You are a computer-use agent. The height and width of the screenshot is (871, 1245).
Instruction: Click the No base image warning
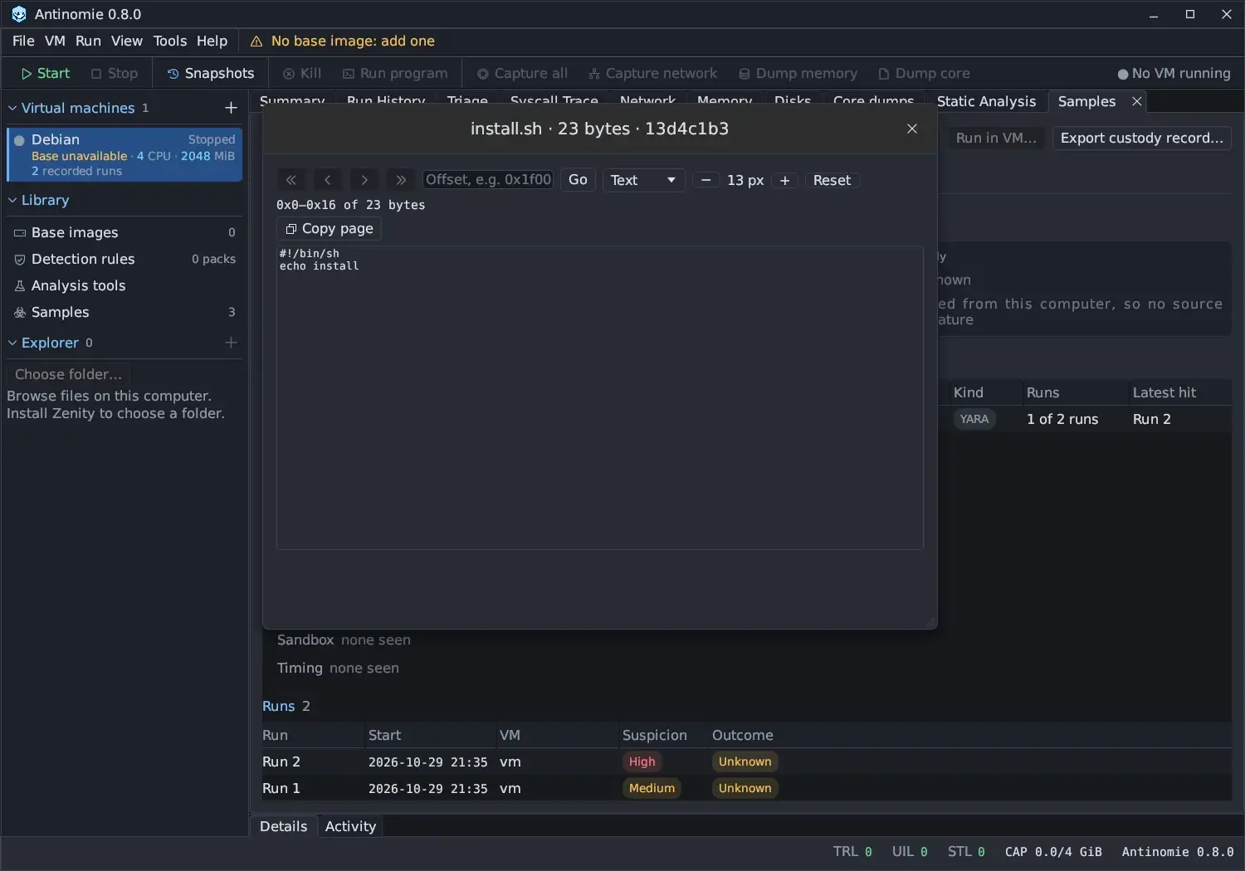pos(343,41)
